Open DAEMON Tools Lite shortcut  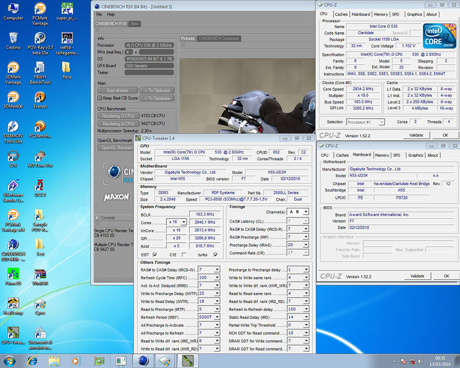(13, 132)
